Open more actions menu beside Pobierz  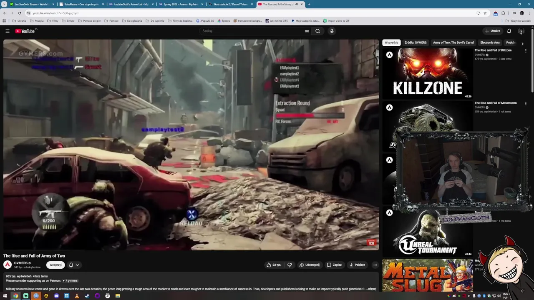click(x=375, y=265)
